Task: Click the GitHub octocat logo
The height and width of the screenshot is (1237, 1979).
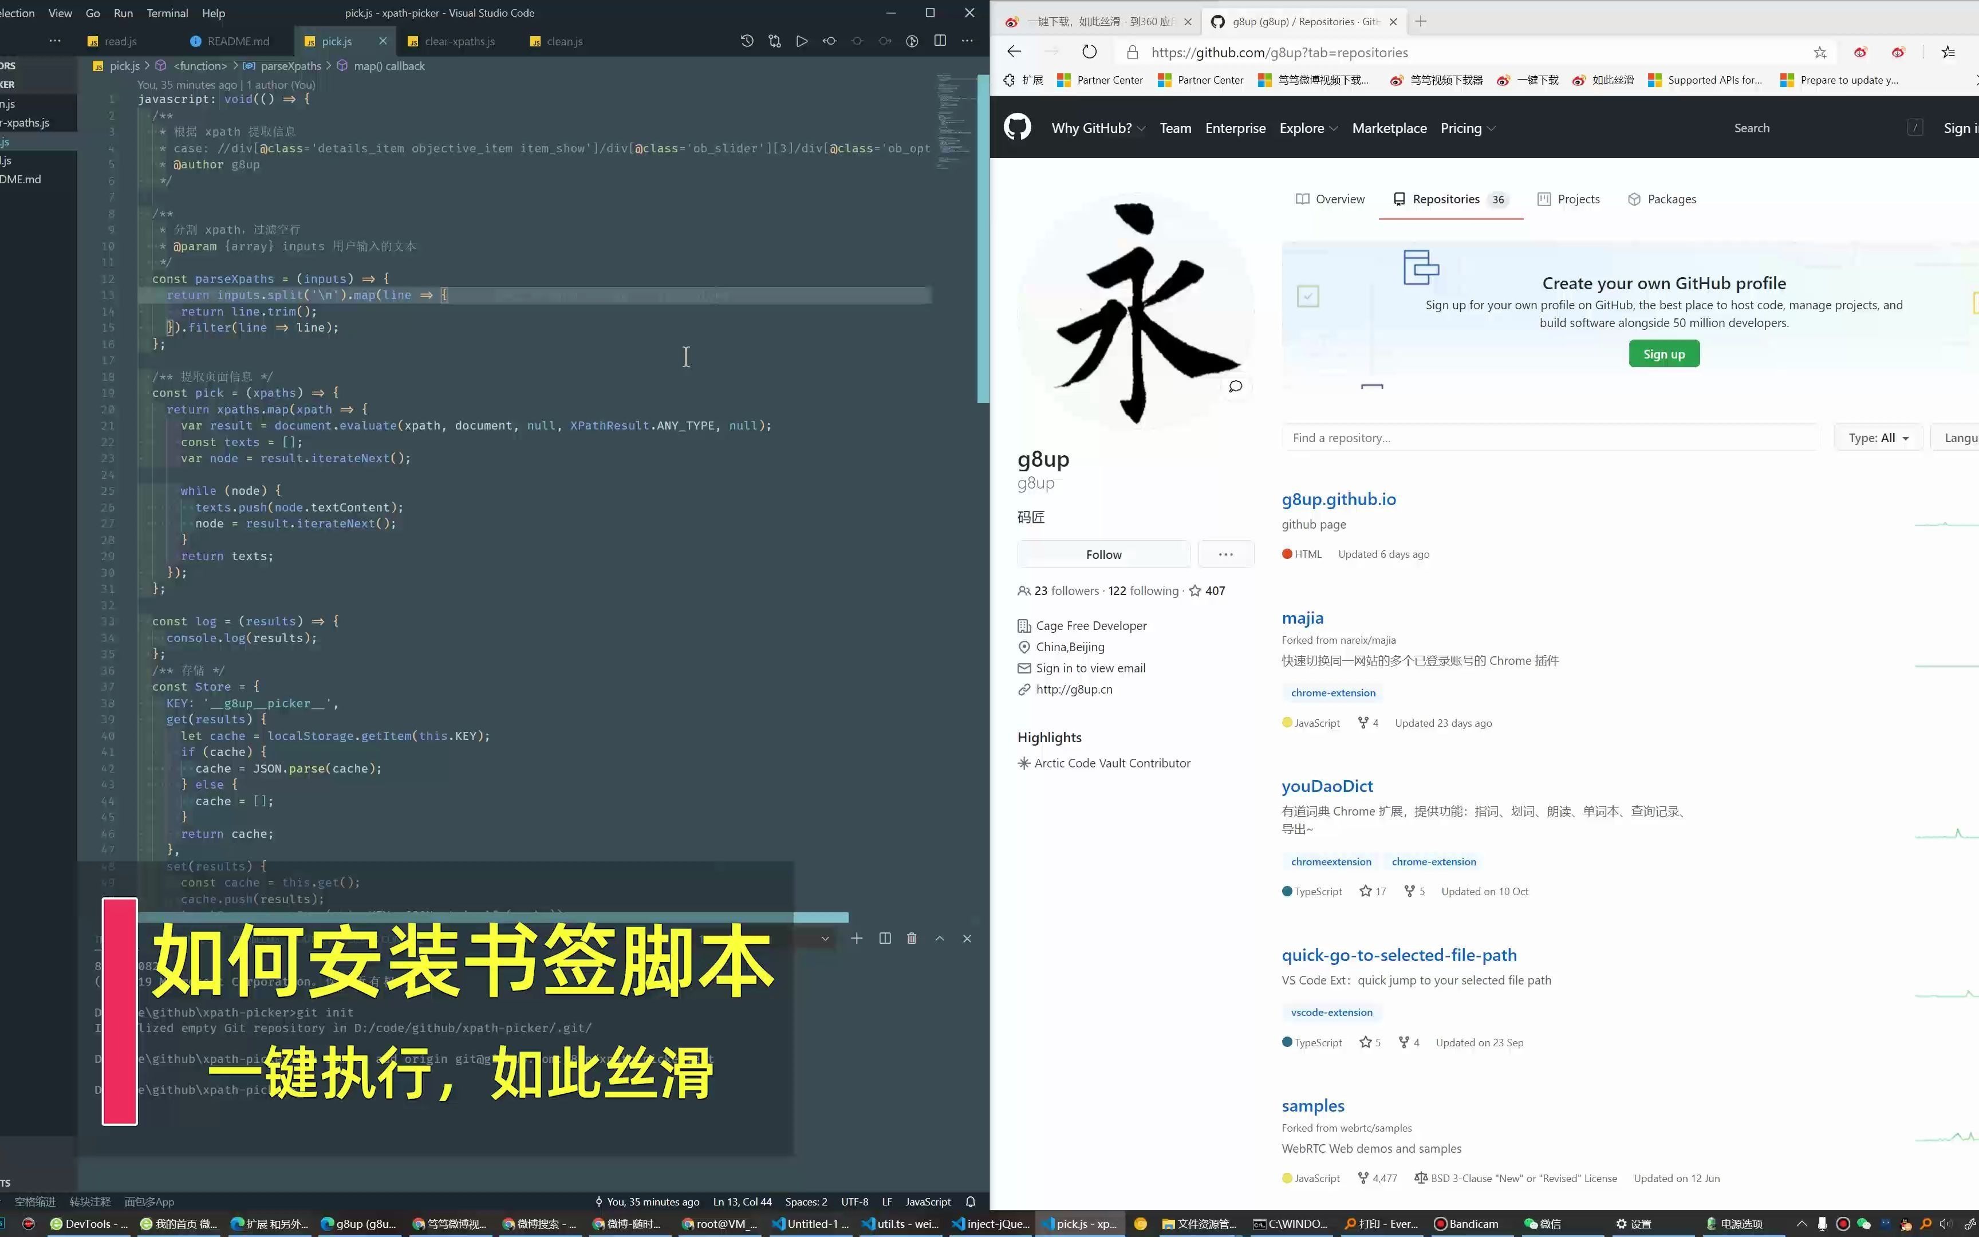Action: tap(1016, 128)
